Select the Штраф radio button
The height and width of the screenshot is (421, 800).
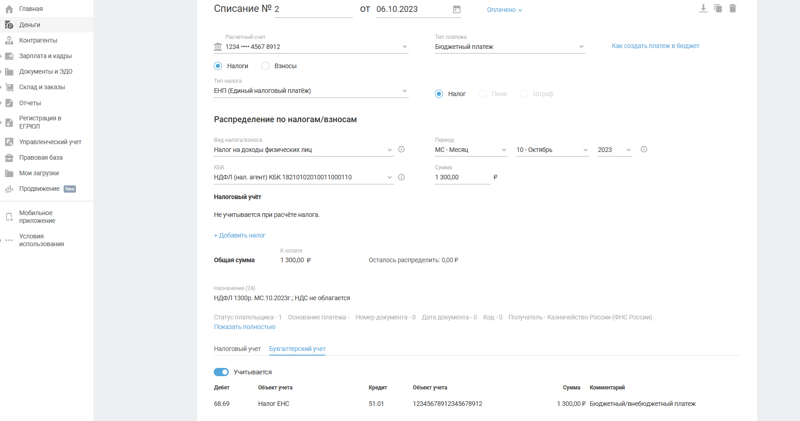(524, 94)
